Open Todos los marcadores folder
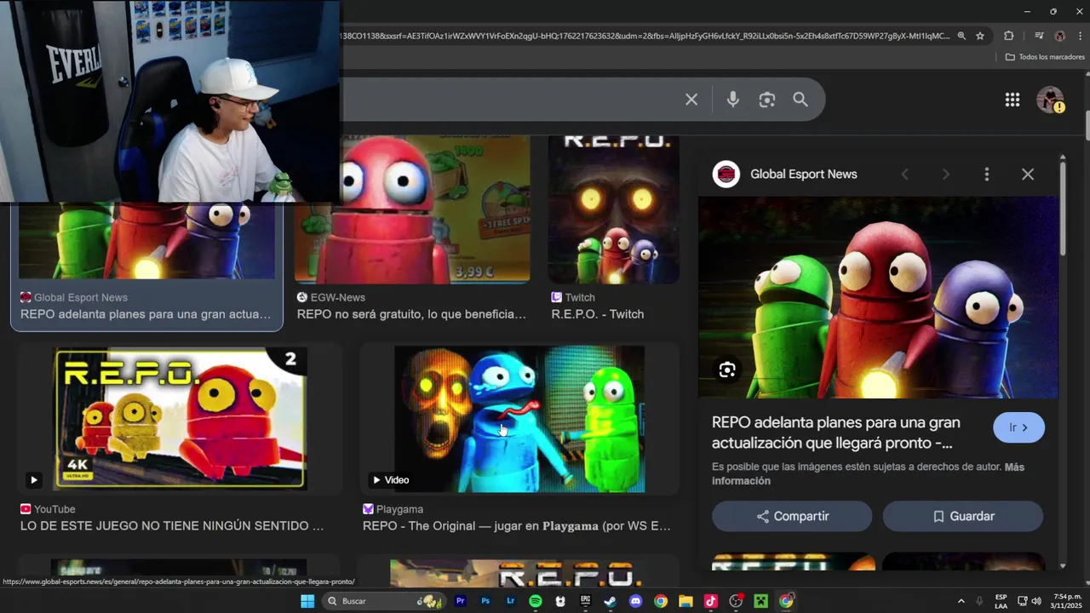1090x613 pixels. click(1045, 57)
